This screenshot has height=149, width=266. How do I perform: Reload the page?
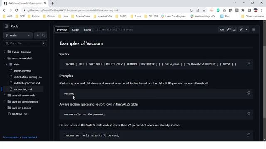tap(17, 10)
